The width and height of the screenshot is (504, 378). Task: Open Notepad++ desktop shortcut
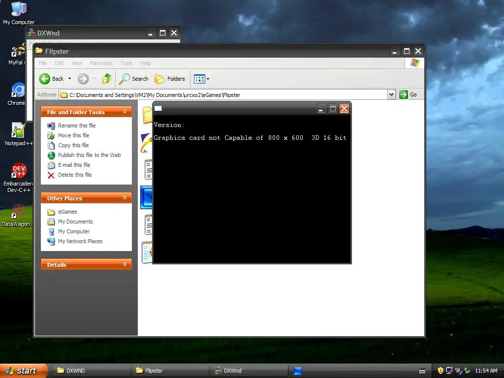coord(18,134)
